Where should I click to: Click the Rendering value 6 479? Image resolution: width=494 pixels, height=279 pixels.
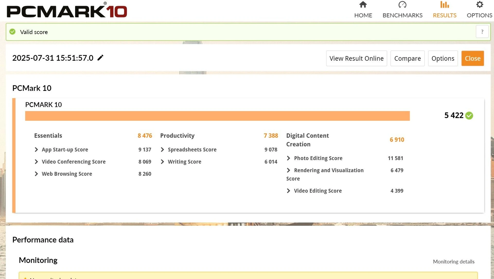click(397, 170)
